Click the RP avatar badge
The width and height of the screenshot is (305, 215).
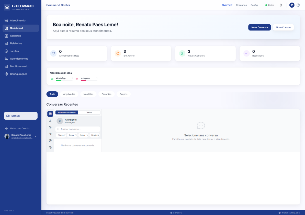click(292, 5)
